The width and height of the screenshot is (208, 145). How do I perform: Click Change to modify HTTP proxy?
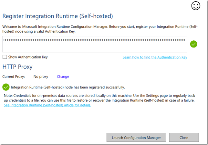63,77
